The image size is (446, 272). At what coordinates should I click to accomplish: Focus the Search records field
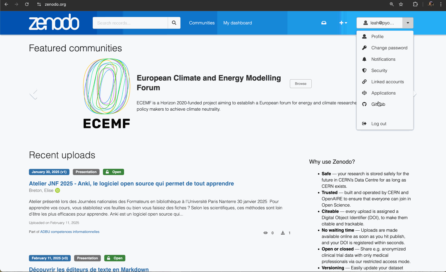(130, 23)
